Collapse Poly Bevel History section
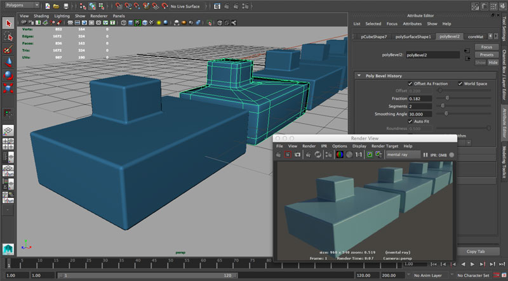The image size is (508, 281). point(359,75)
